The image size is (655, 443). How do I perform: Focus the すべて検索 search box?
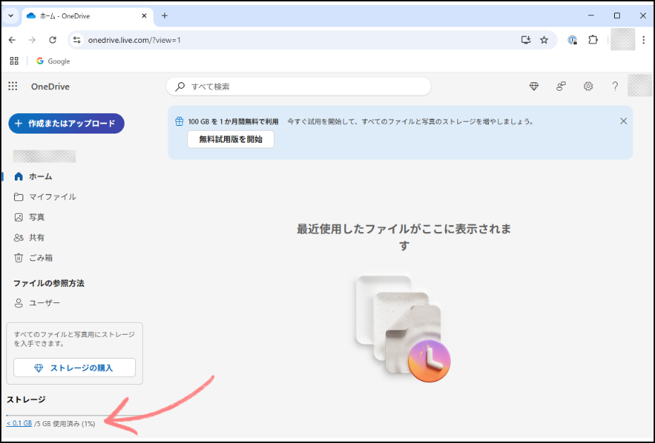pyautogui.click(x=299, y=86)
